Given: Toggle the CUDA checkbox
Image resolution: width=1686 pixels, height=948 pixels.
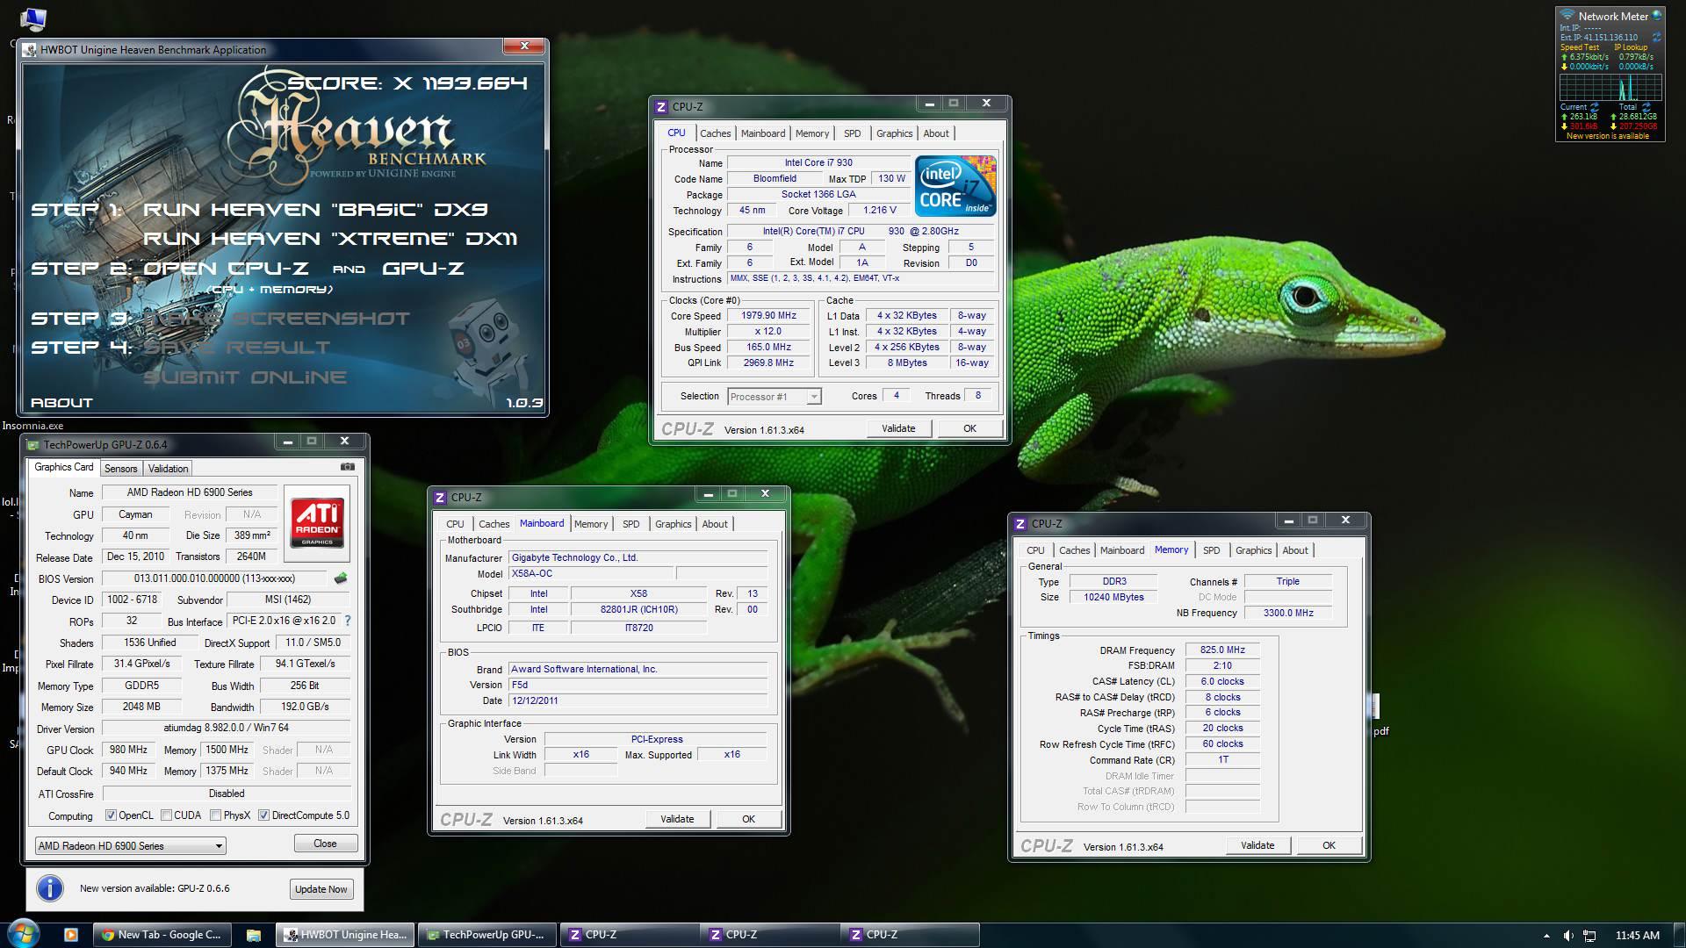Looking at the screenshot, I should pos(166,815).
